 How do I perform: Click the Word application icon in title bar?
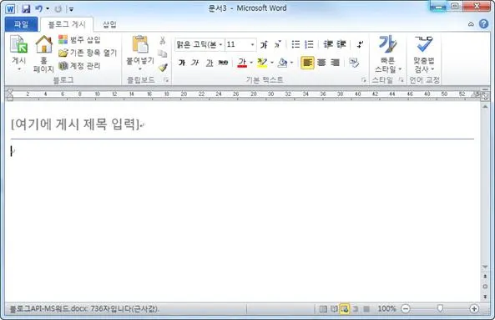(10, 8)
